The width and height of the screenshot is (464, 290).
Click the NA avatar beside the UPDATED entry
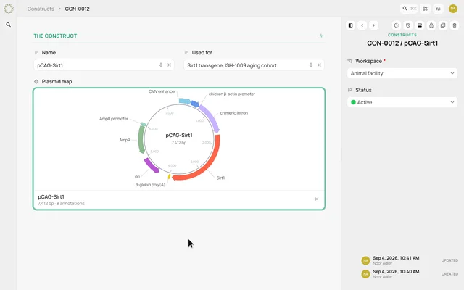pyautogui.click(x=365, y=260)
